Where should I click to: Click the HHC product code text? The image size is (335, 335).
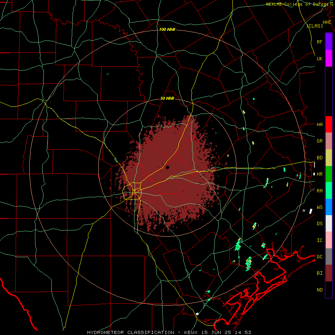point(327,22)
